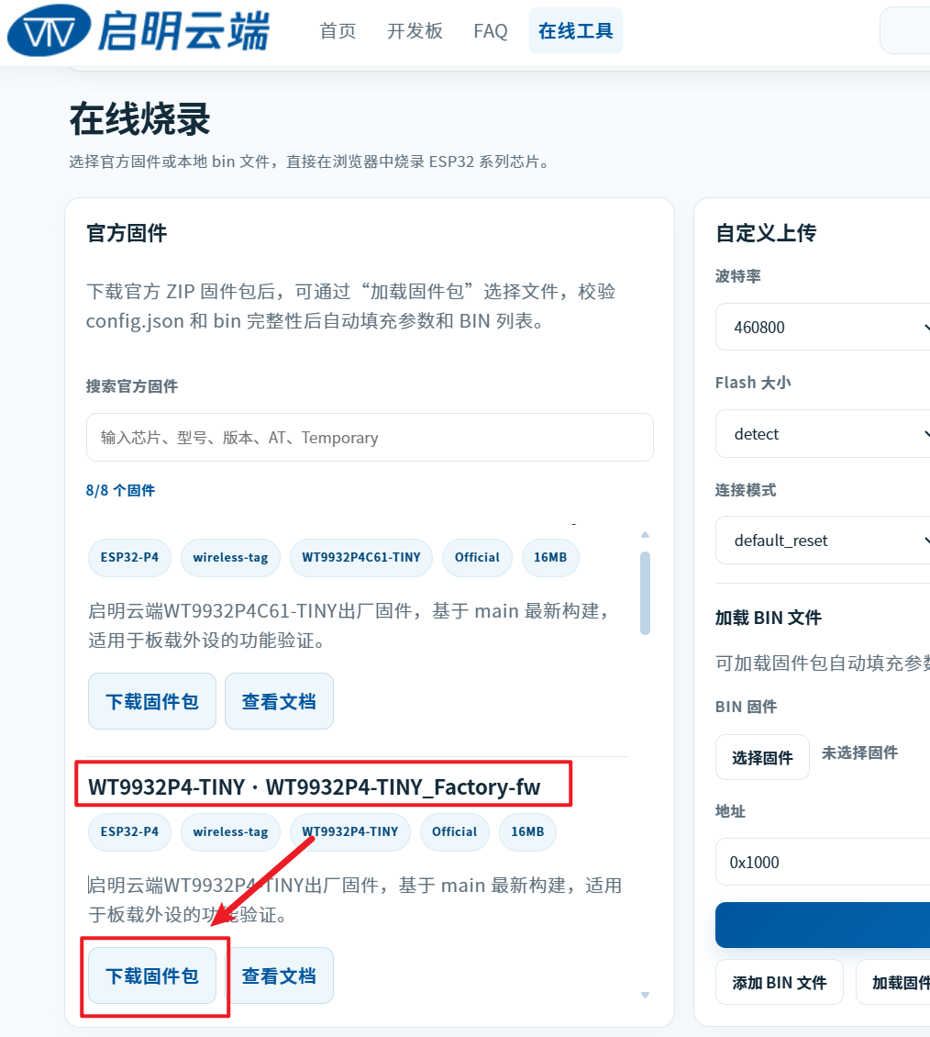Screen dimensions: 930x1037
Task: Focus the 搜索官方固件 search field
Action: pos(370,437)
